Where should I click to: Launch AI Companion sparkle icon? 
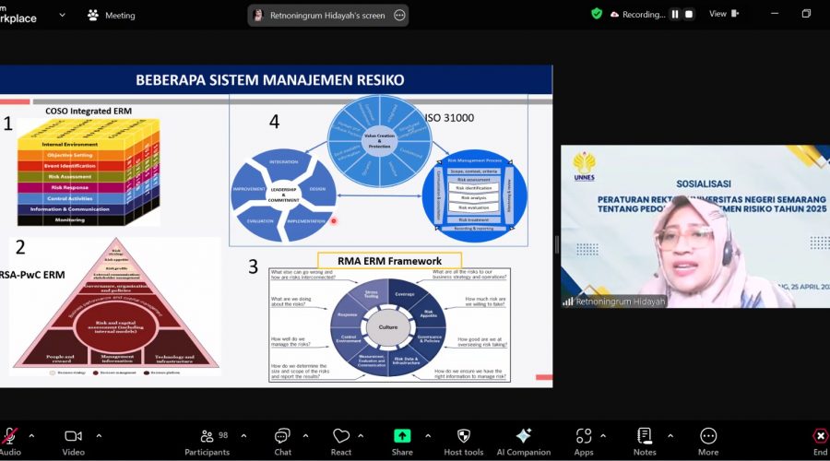click(x=523, y=436)
